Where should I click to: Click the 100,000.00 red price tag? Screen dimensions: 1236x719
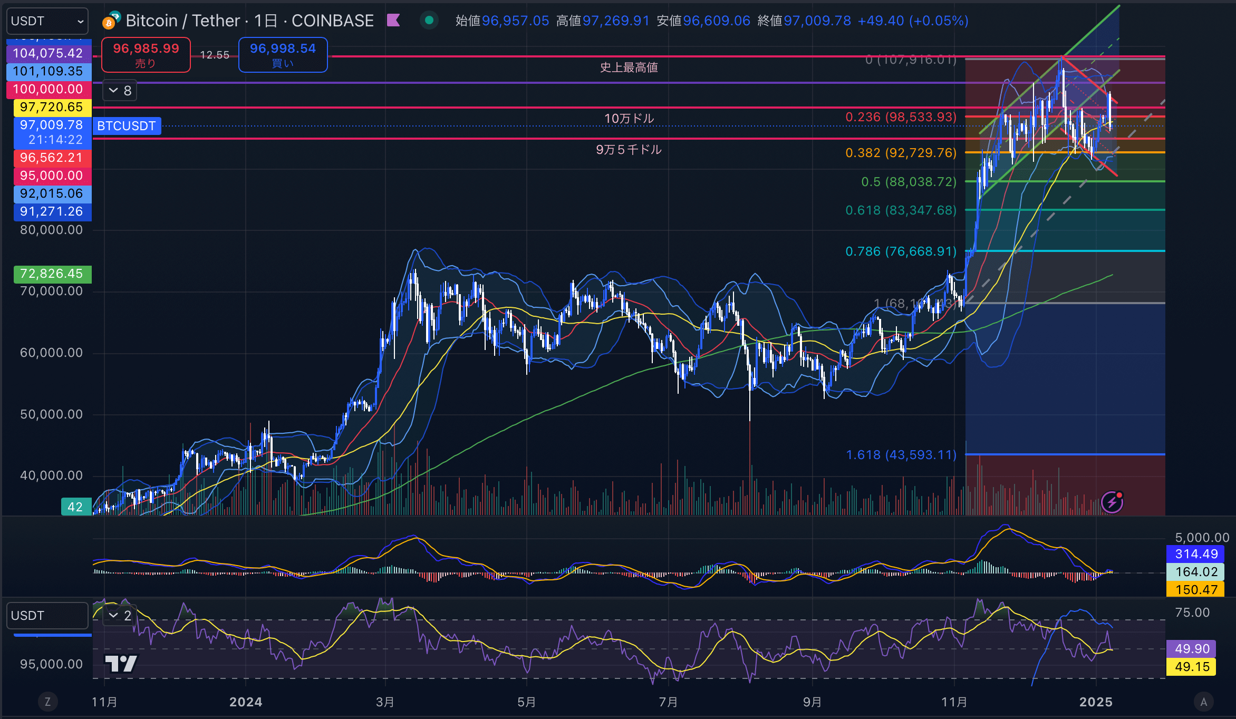point(48,89)
